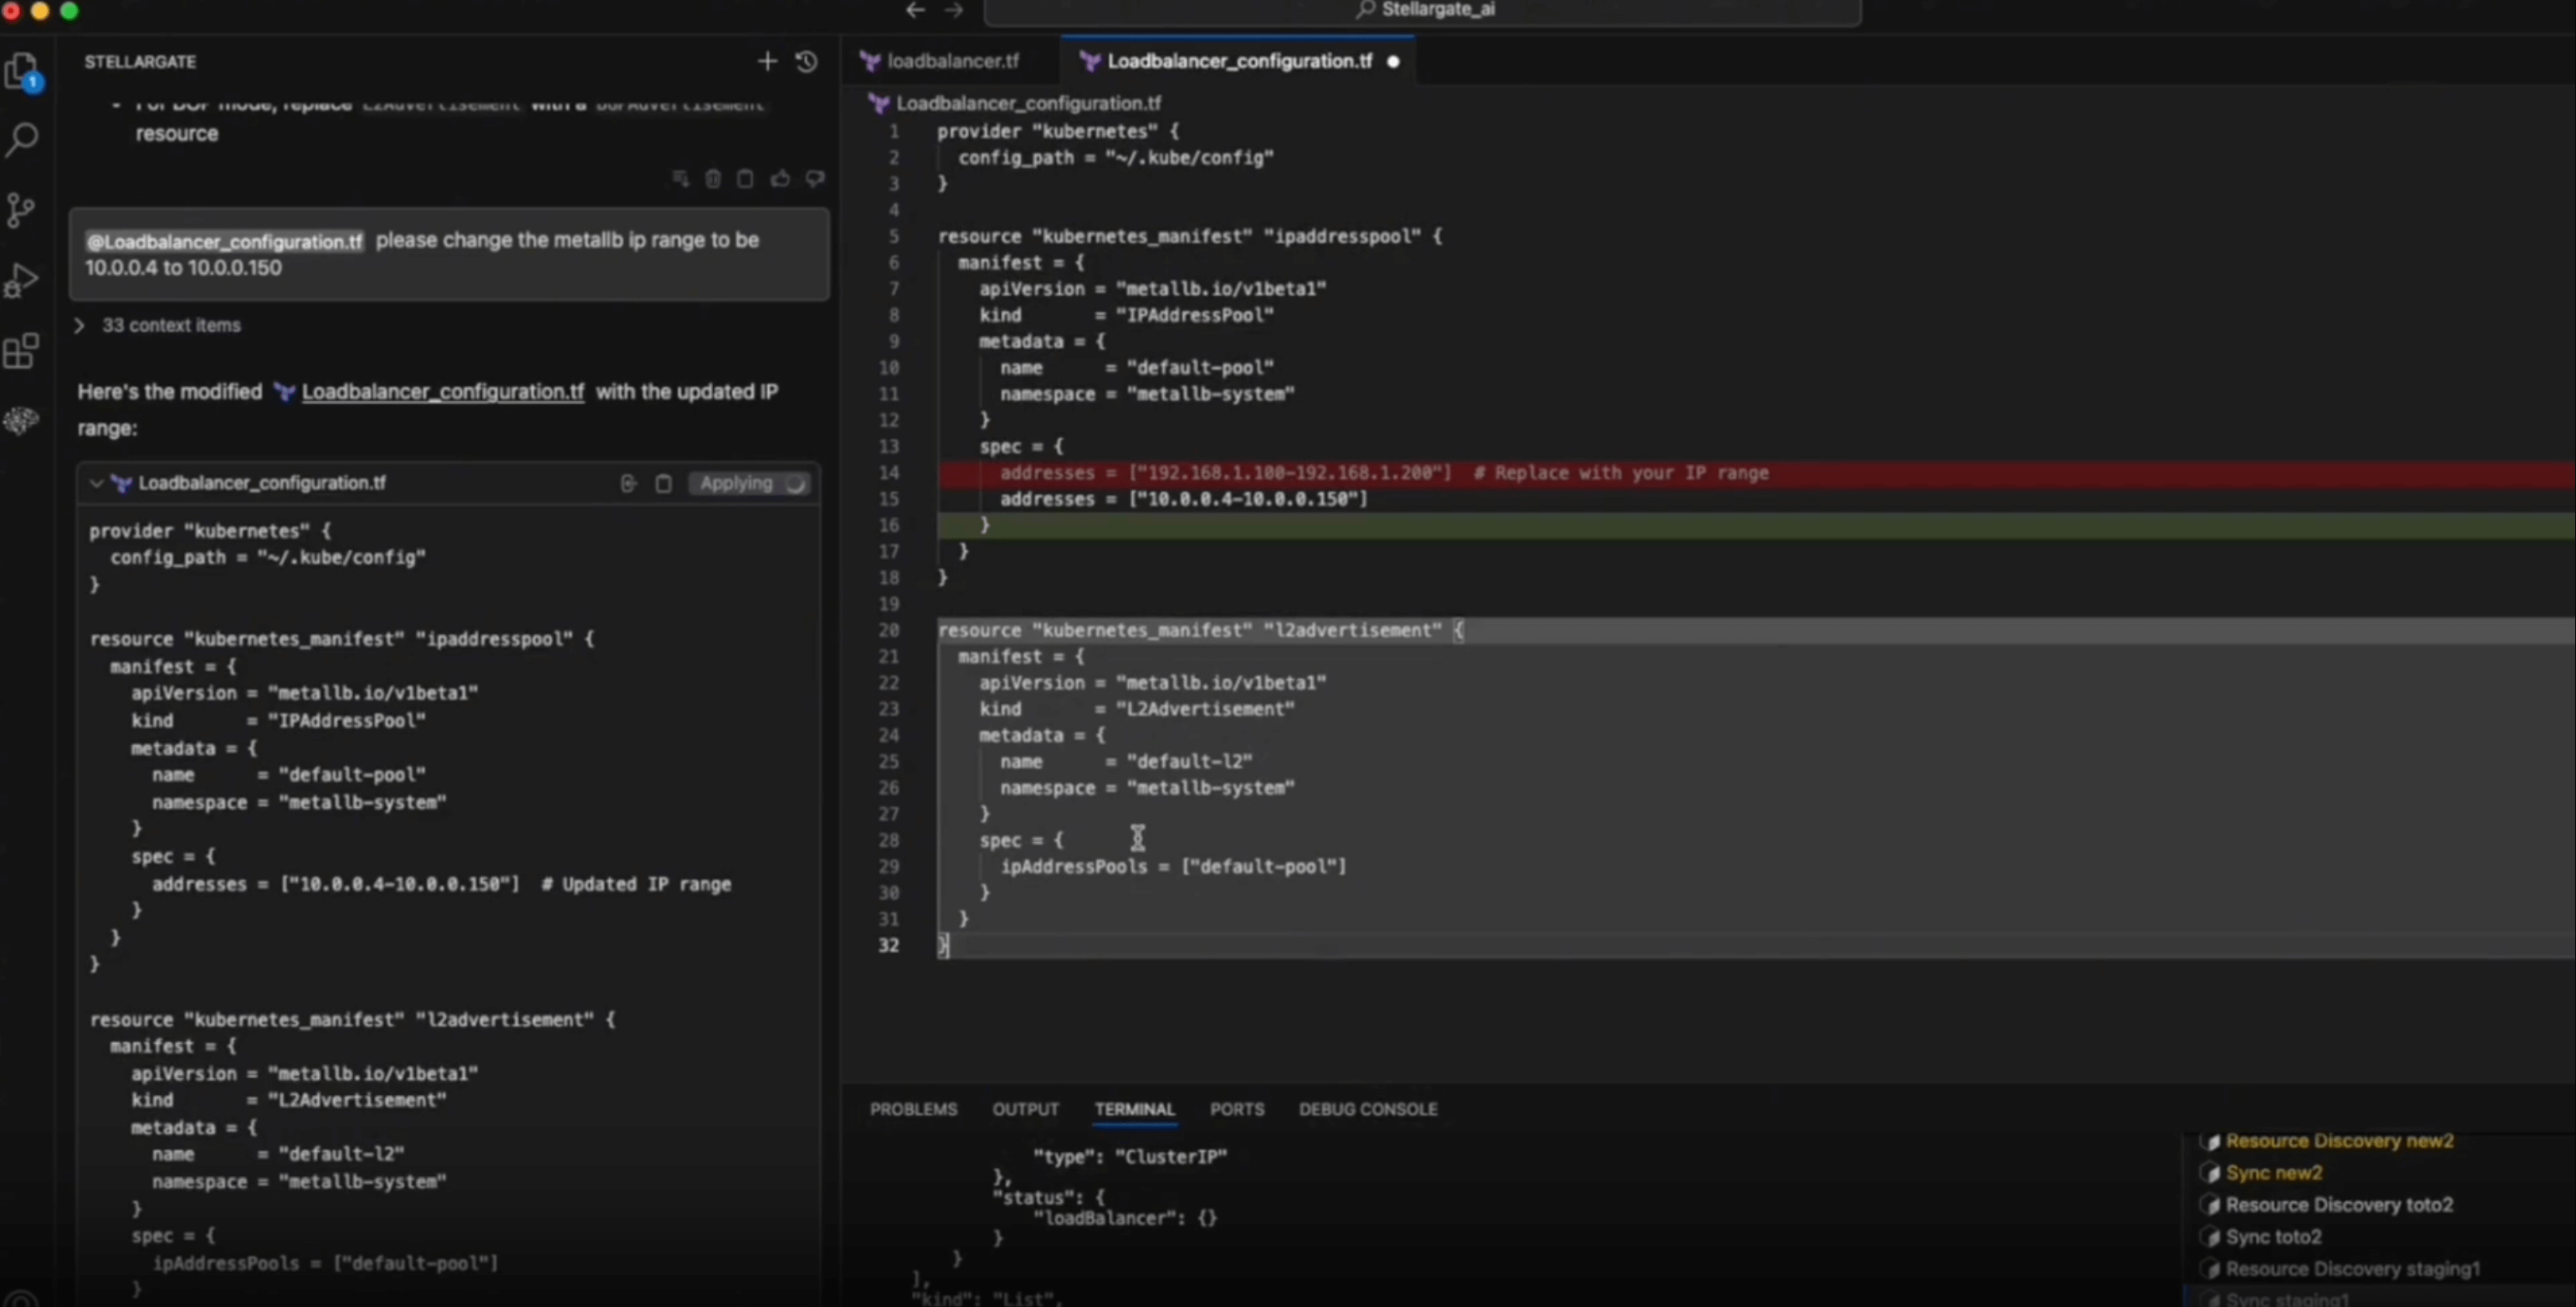Image resolution: width=2576 pixels, height=1307 pixels.
Task: Open the OUTPUT panel tab
Action: pyautogui.click(x=1025, y=1110)
